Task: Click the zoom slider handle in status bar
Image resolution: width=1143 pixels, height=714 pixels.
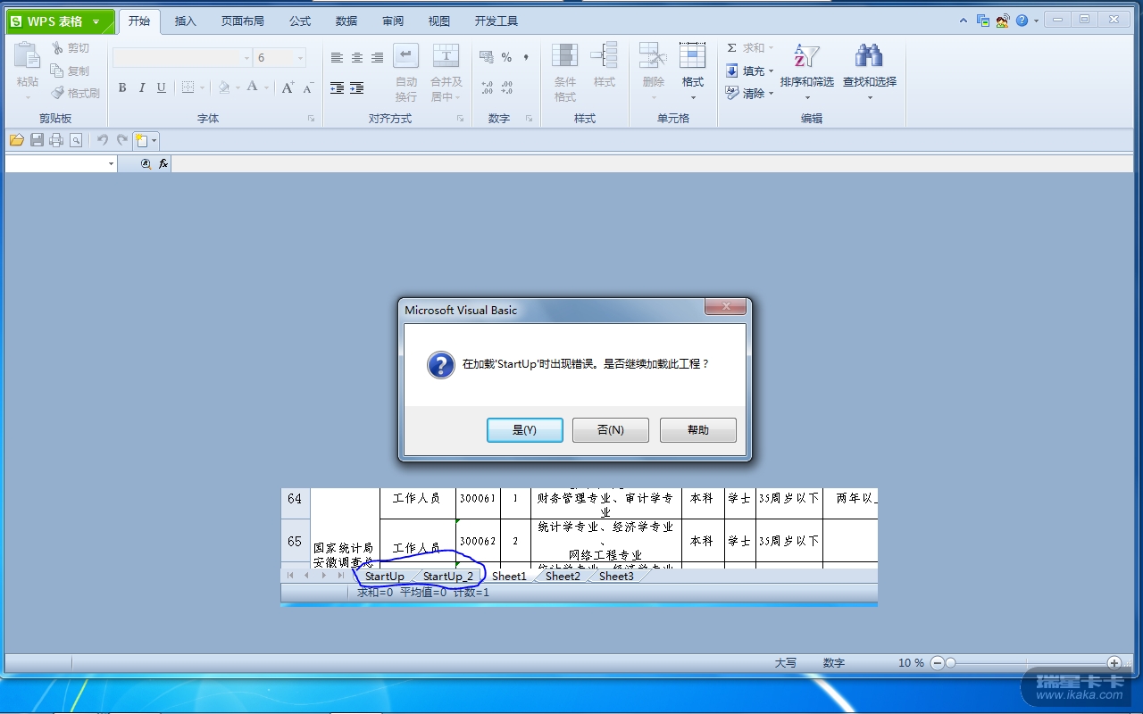Action: click(x=950, y=663)
